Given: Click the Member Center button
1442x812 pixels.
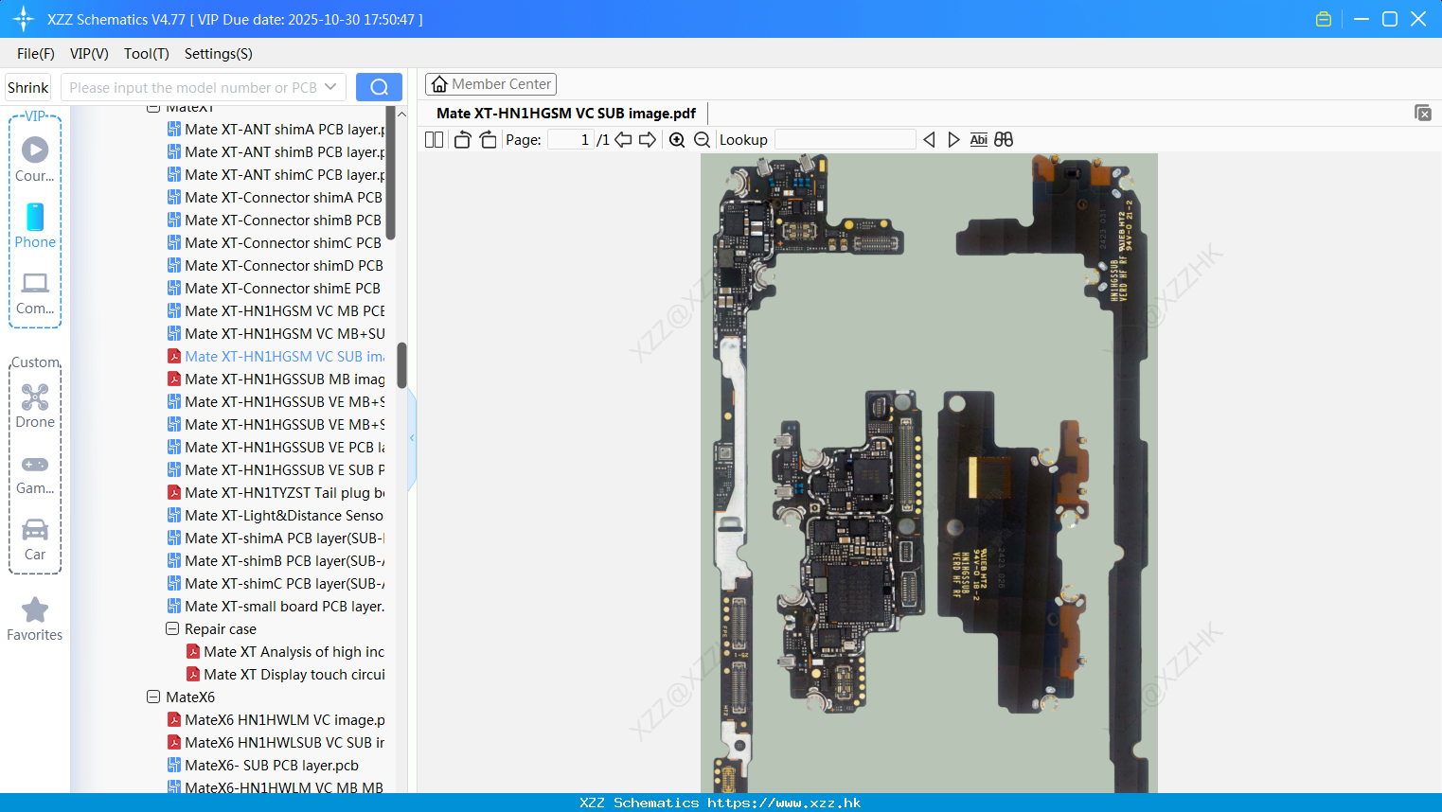Looking at the screenshot, I should 490,84.
